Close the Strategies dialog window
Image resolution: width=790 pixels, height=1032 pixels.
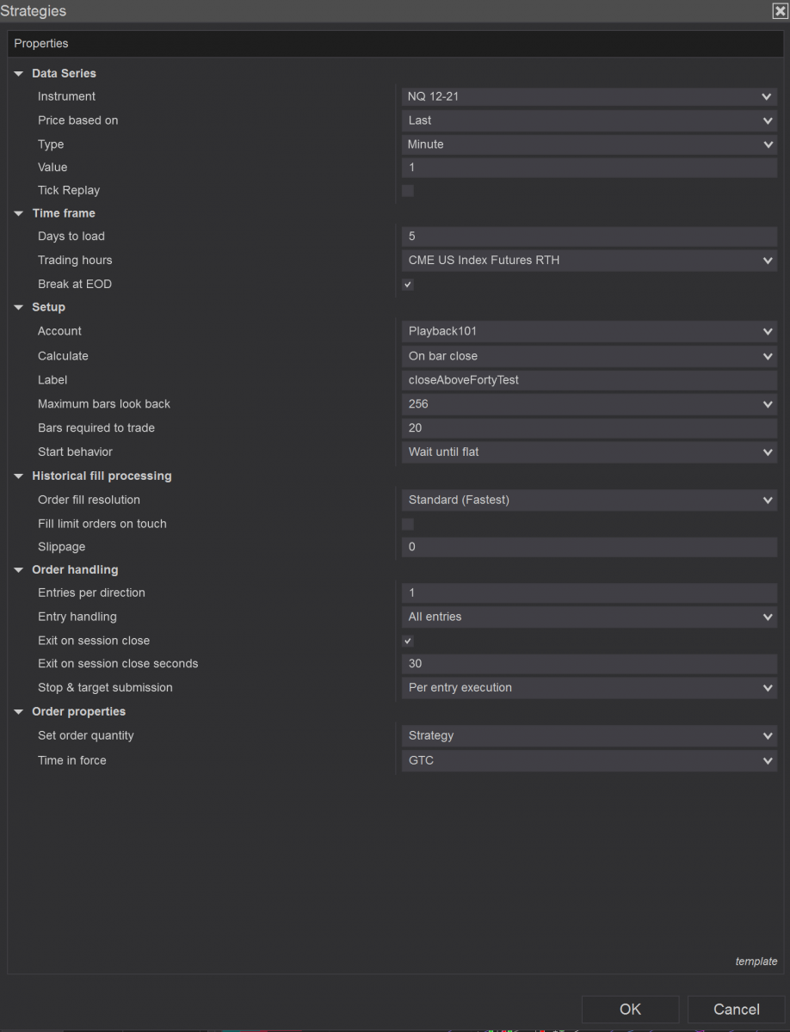click(779, 11)
